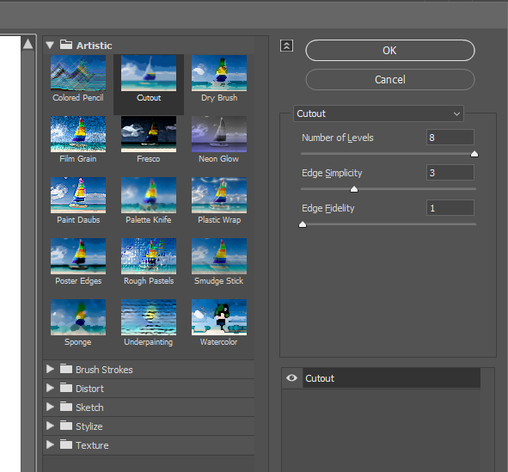Click the Edge Fidelity slider handle

tap(303, 224)
